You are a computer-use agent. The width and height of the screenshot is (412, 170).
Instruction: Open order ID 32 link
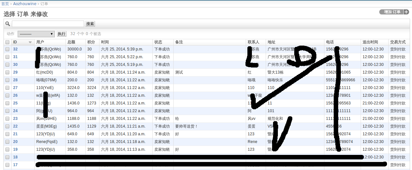point(15,49)
